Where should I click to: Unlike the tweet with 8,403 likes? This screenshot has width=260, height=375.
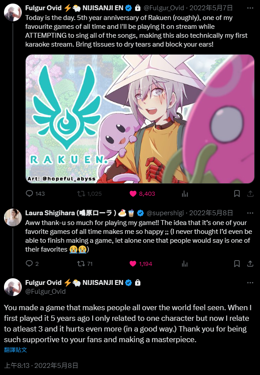[x=142, y=193]
